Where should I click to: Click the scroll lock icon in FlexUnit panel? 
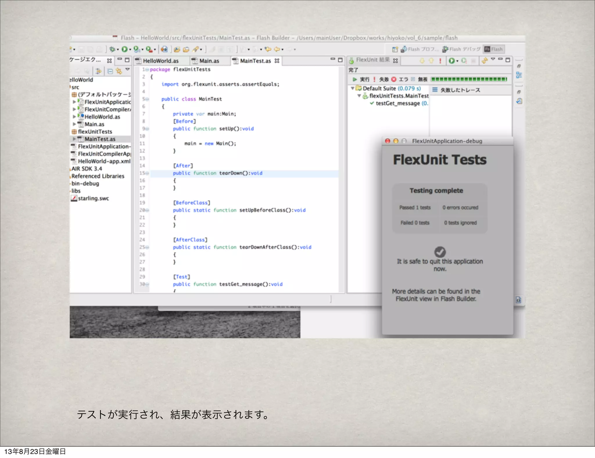tap(484, 61)
